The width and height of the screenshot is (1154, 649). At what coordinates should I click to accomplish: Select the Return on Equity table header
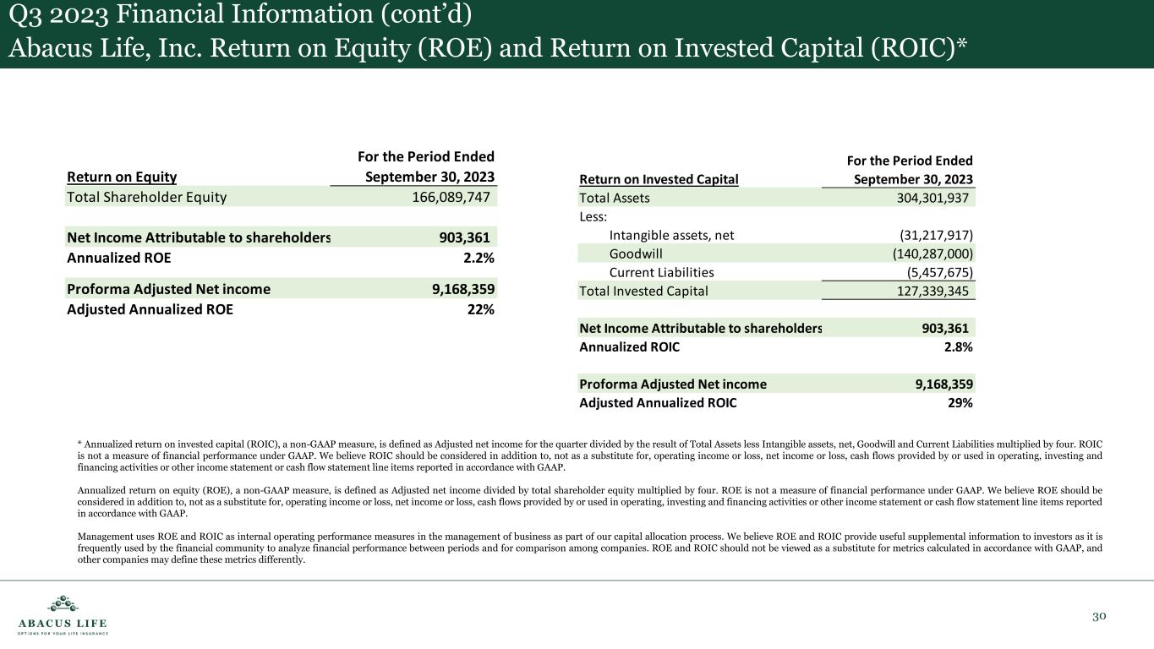pyautogui.click(x=122, y=177)
